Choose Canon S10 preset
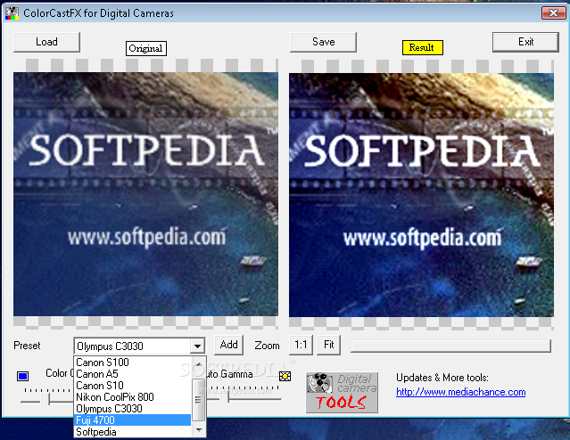 pos(132,386)
